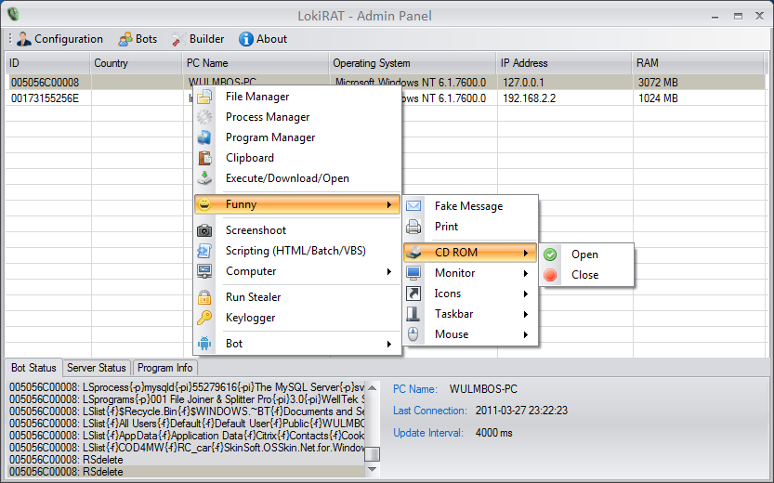Screen dimensions: 774x483
Task: Click the log scrollbar thumb
Action: 373,453
